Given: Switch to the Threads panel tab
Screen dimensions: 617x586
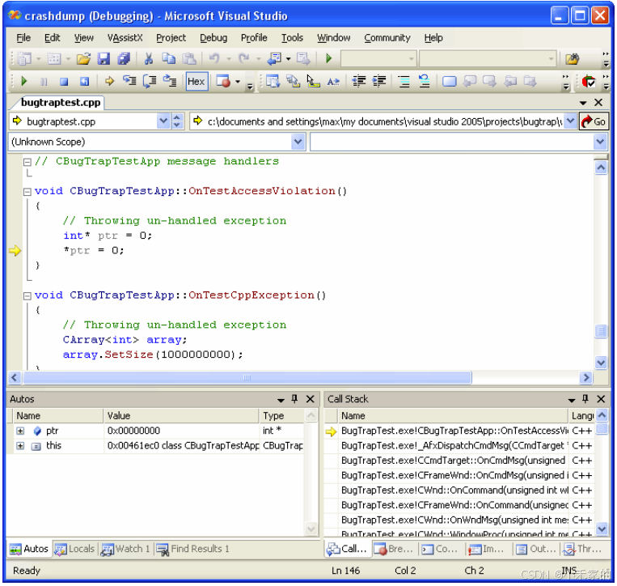Looking at the screenshot, I should tap(582, 549).
